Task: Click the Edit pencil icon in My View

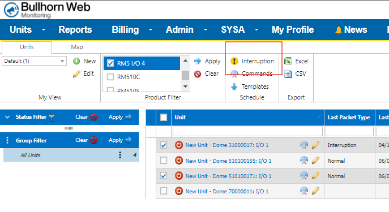Action: tap(76, 74)
